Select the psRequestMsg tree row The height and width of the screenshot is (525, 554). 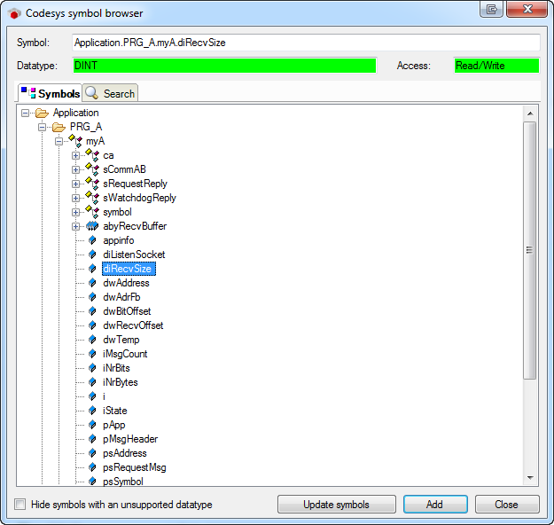coord(135,467)
